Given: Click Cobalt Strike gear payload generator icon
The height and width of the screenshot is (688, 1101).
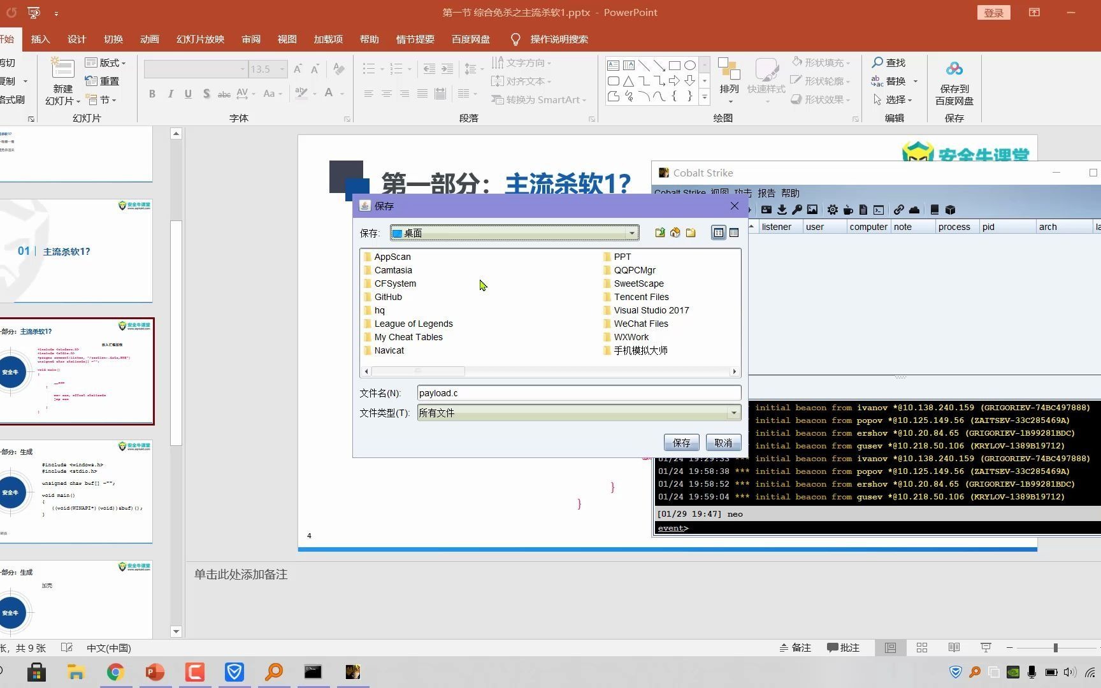Looking at the screenshot, I should (x=833, y=210).
